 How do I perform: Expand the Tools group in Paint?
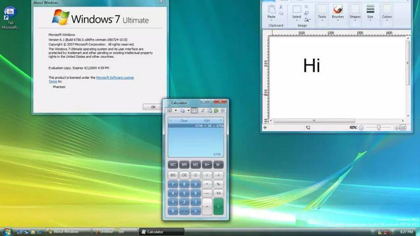tap(322, 15)
